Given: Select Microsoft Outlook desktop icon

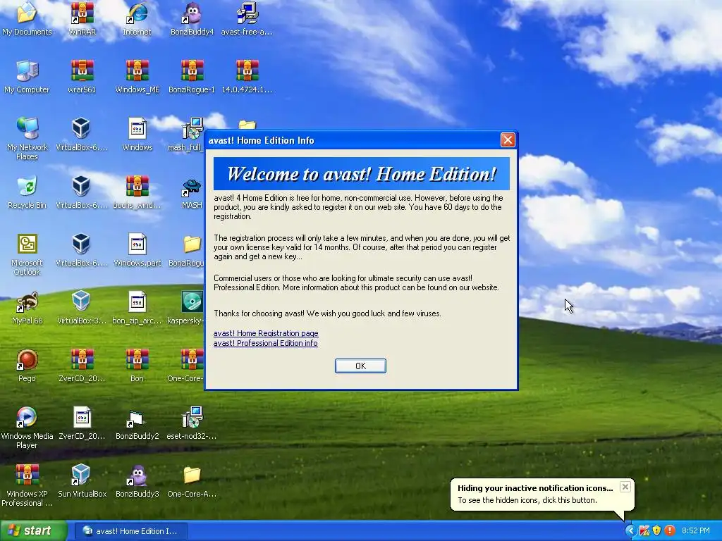Looking at the screenshot, I should pyautogui.click(x=27, y=254).
